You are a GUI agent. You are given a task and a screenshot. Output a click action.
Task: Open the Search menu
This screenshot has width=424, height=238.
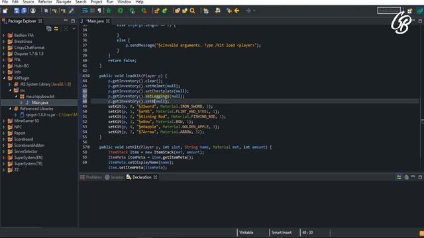coord(81,2)
